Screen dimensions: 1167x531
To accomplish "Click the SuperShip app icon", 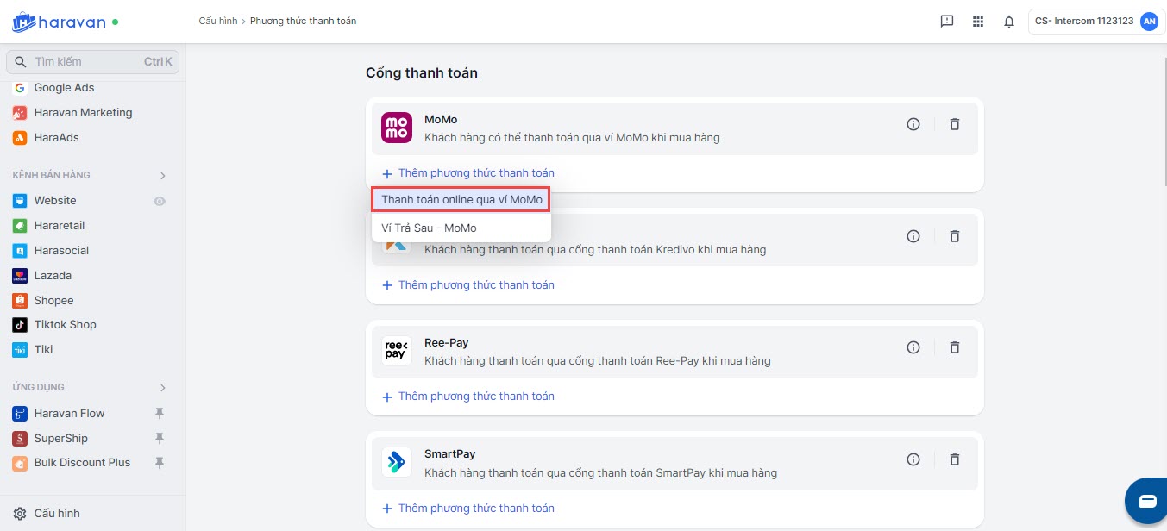I will point(20,439).
